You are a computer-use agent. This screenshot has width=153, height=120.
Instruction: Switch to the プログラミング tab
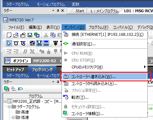coord(42,69)
